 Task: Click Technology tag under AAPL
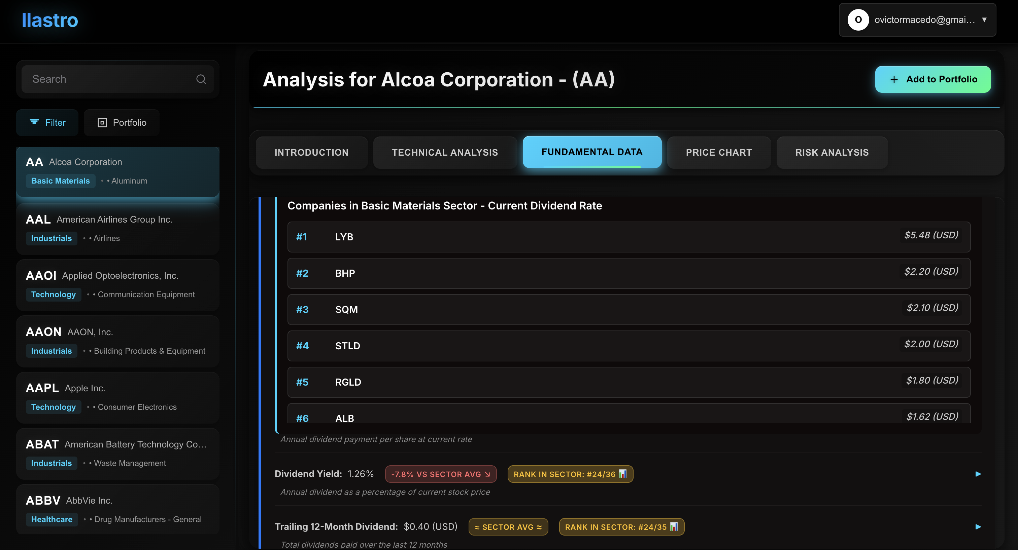pos(53,407)
